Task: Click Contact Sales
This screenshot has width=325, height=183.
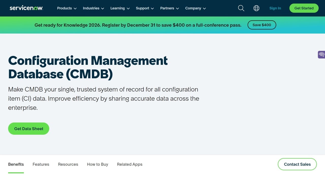Action: pyautogui.click(x=297, y=164)
